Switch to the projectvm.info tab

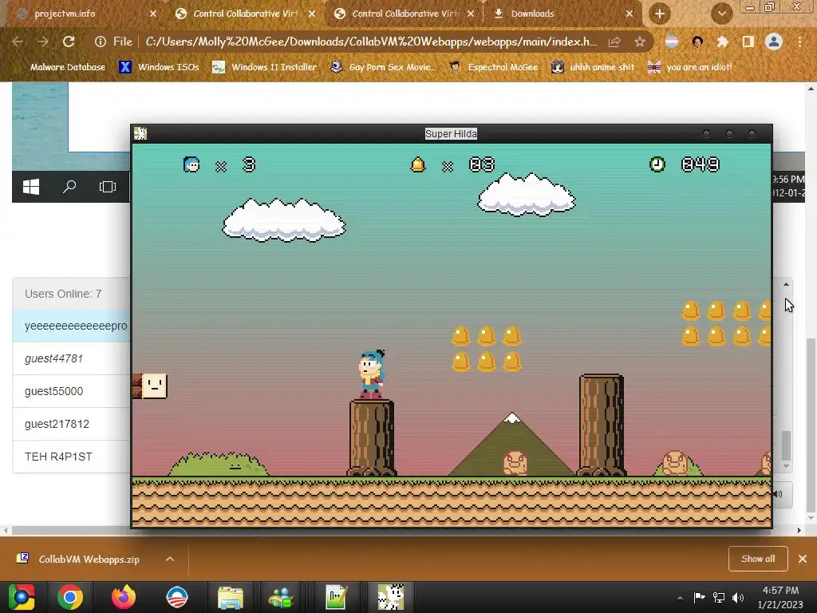(x=65, y=14)
